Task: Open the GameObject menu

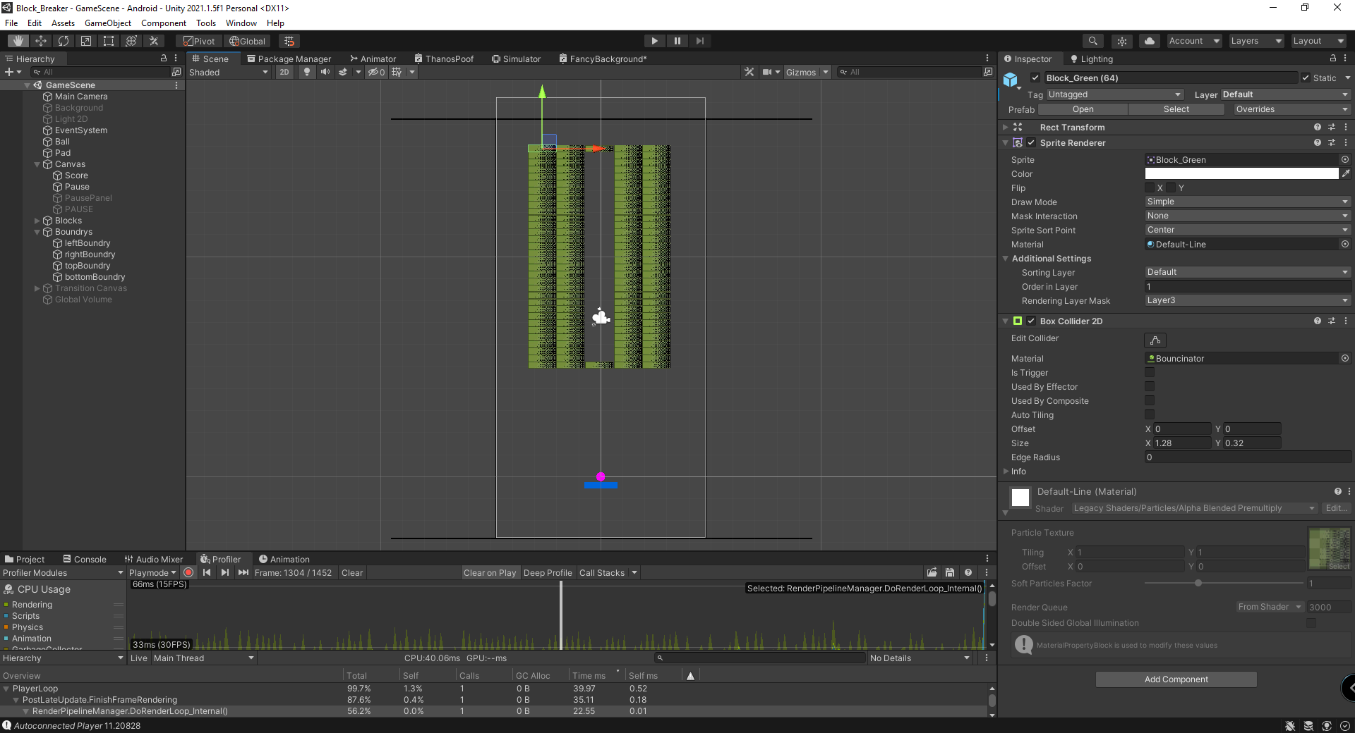Action: click(108, 23)
